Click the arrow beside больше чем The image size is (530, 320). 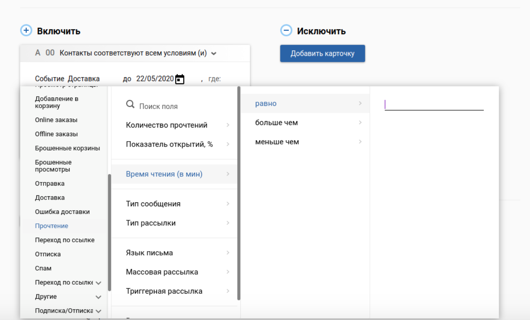coord(360,123)
